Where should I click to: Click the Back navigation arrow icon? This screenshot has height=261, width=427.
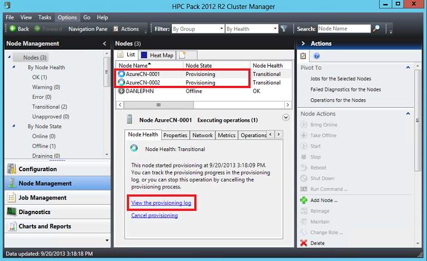pos(12,28)
